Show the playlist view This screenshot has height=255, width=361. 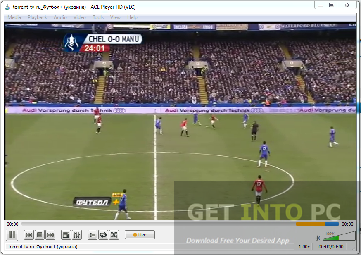coord(93,235)
